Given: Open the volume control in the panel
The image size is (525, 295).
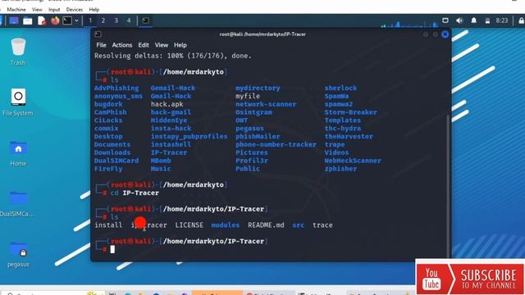Looking at the screenshot, I should tap(459, 20).
